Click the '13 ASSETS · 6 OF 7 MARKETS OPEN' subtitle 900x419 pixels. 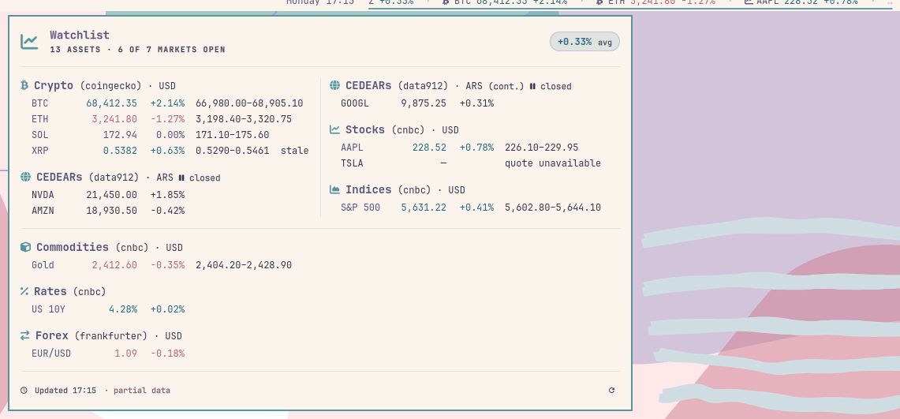pos(137,50)
